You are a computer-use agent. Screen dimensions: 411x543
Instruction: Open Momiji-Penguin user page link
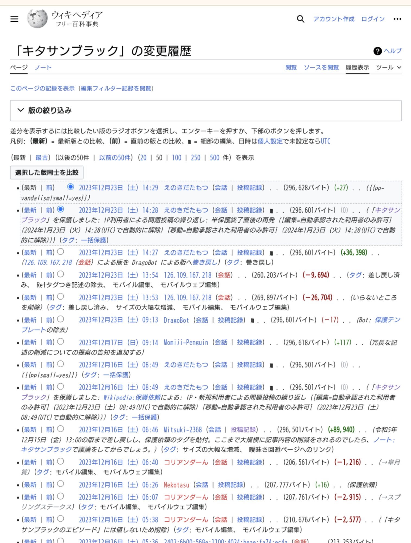(186, 343)
